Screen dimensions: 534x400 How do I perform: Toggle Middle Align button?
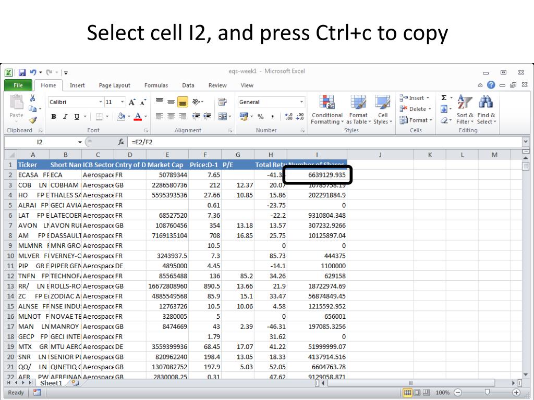[x=171, y=102]
